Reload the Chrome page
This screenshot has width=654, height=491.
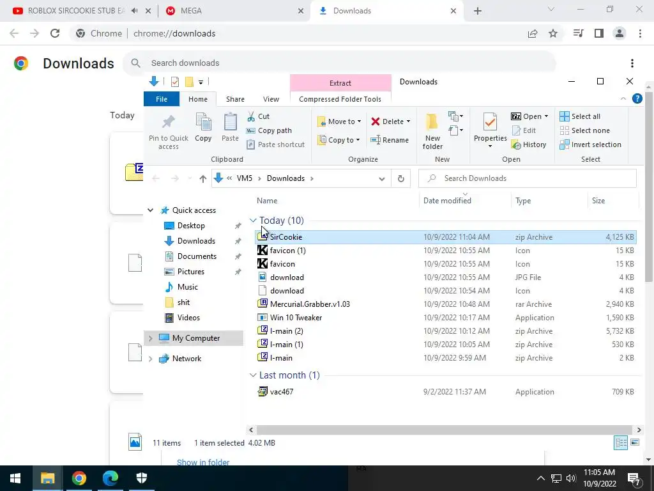pyautogui.click(x=55, y=33)
